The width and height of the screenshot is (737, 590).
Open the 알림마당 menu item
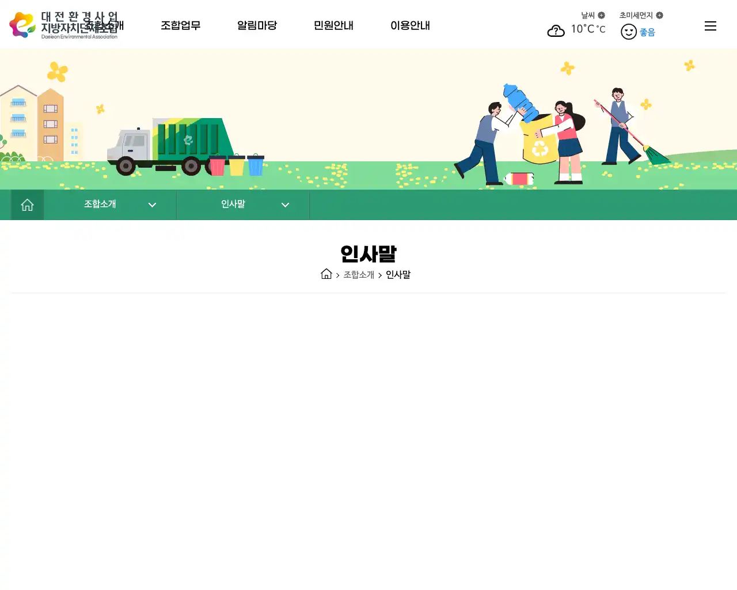point(257,25)
